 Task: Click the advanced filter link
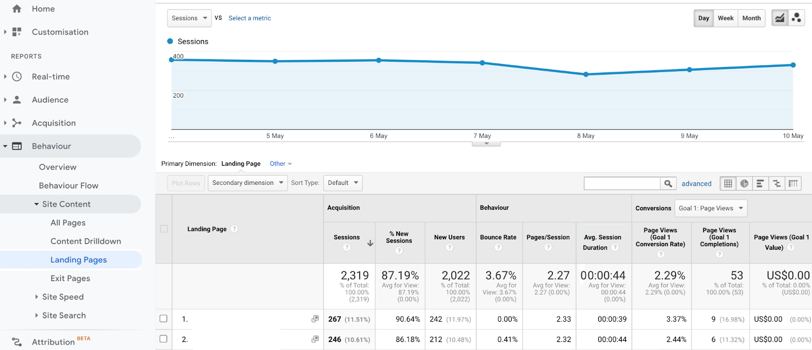click(x=696, y=184)
